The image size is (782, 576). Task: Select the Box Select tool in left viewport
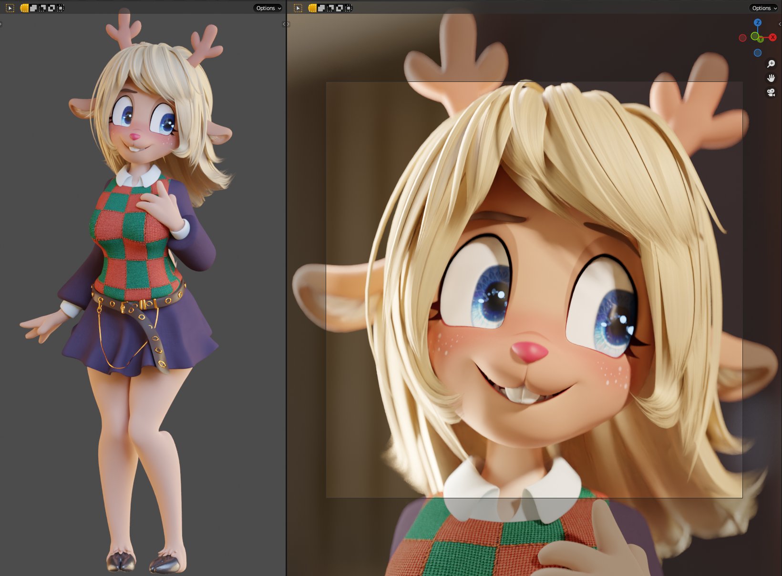pyautogui.click(x=10, y=8)
